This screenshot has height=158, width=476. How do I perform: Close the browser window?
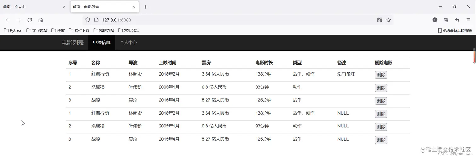pyautogui.click(x=468, y=7)
